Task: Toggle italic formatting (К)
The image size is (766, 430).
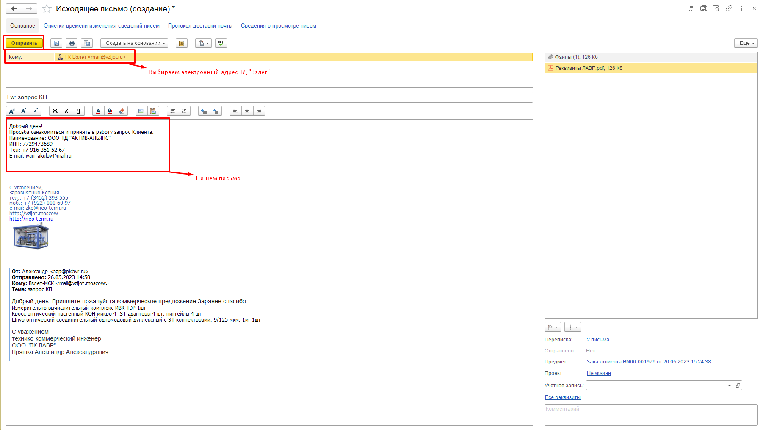Action: [x=66, y=111]
